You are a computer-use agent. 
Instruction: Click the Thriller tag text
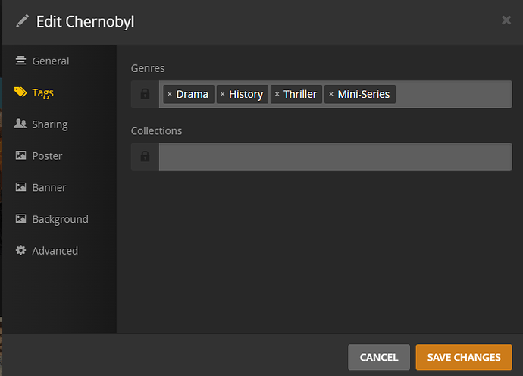click(300, 94)
